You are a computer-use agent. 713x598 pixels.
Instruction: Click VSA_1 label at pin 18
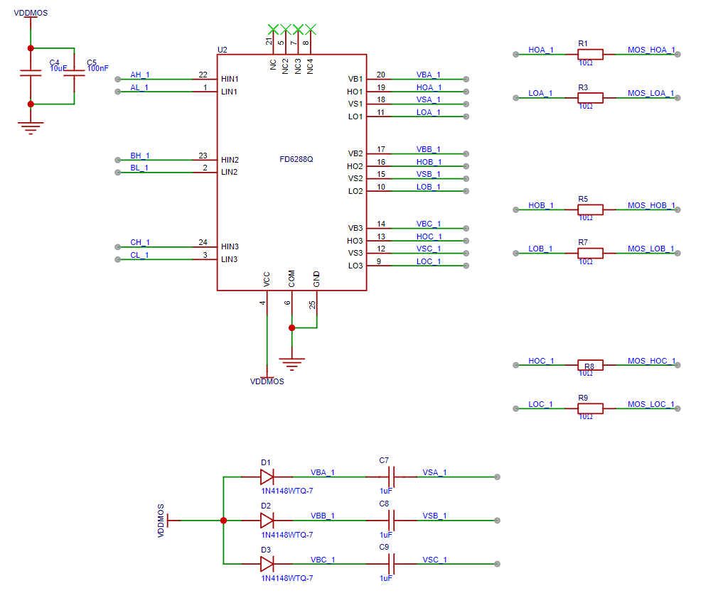429,99
